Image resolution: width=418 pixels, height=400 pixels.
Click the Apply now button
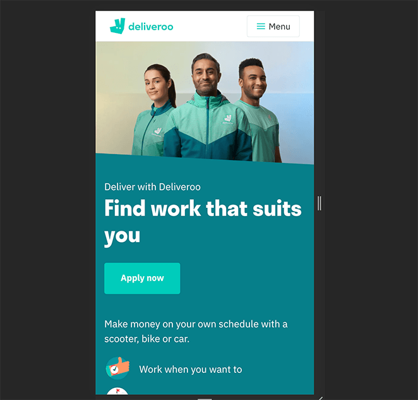(142, 278)
